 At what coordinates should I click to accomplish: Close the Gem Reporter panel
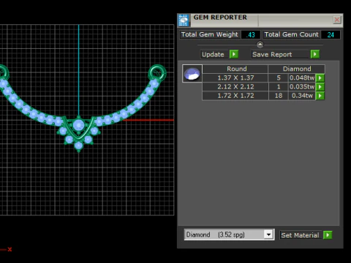coord(337,20)
